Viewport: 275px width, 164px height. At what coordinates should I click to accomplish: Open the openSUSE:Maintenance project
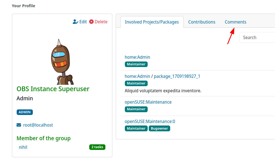(x=148, y=102)
